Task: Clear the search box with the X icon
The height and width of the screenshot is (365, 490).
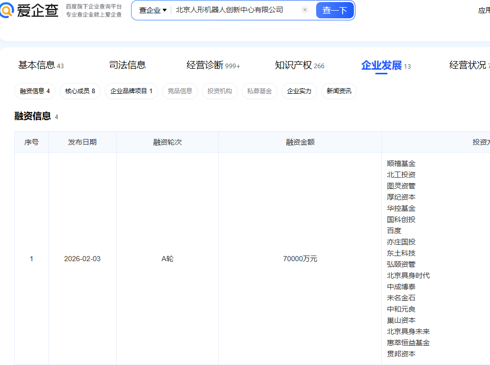Action: pyautogui.click(x=305, y=10)
